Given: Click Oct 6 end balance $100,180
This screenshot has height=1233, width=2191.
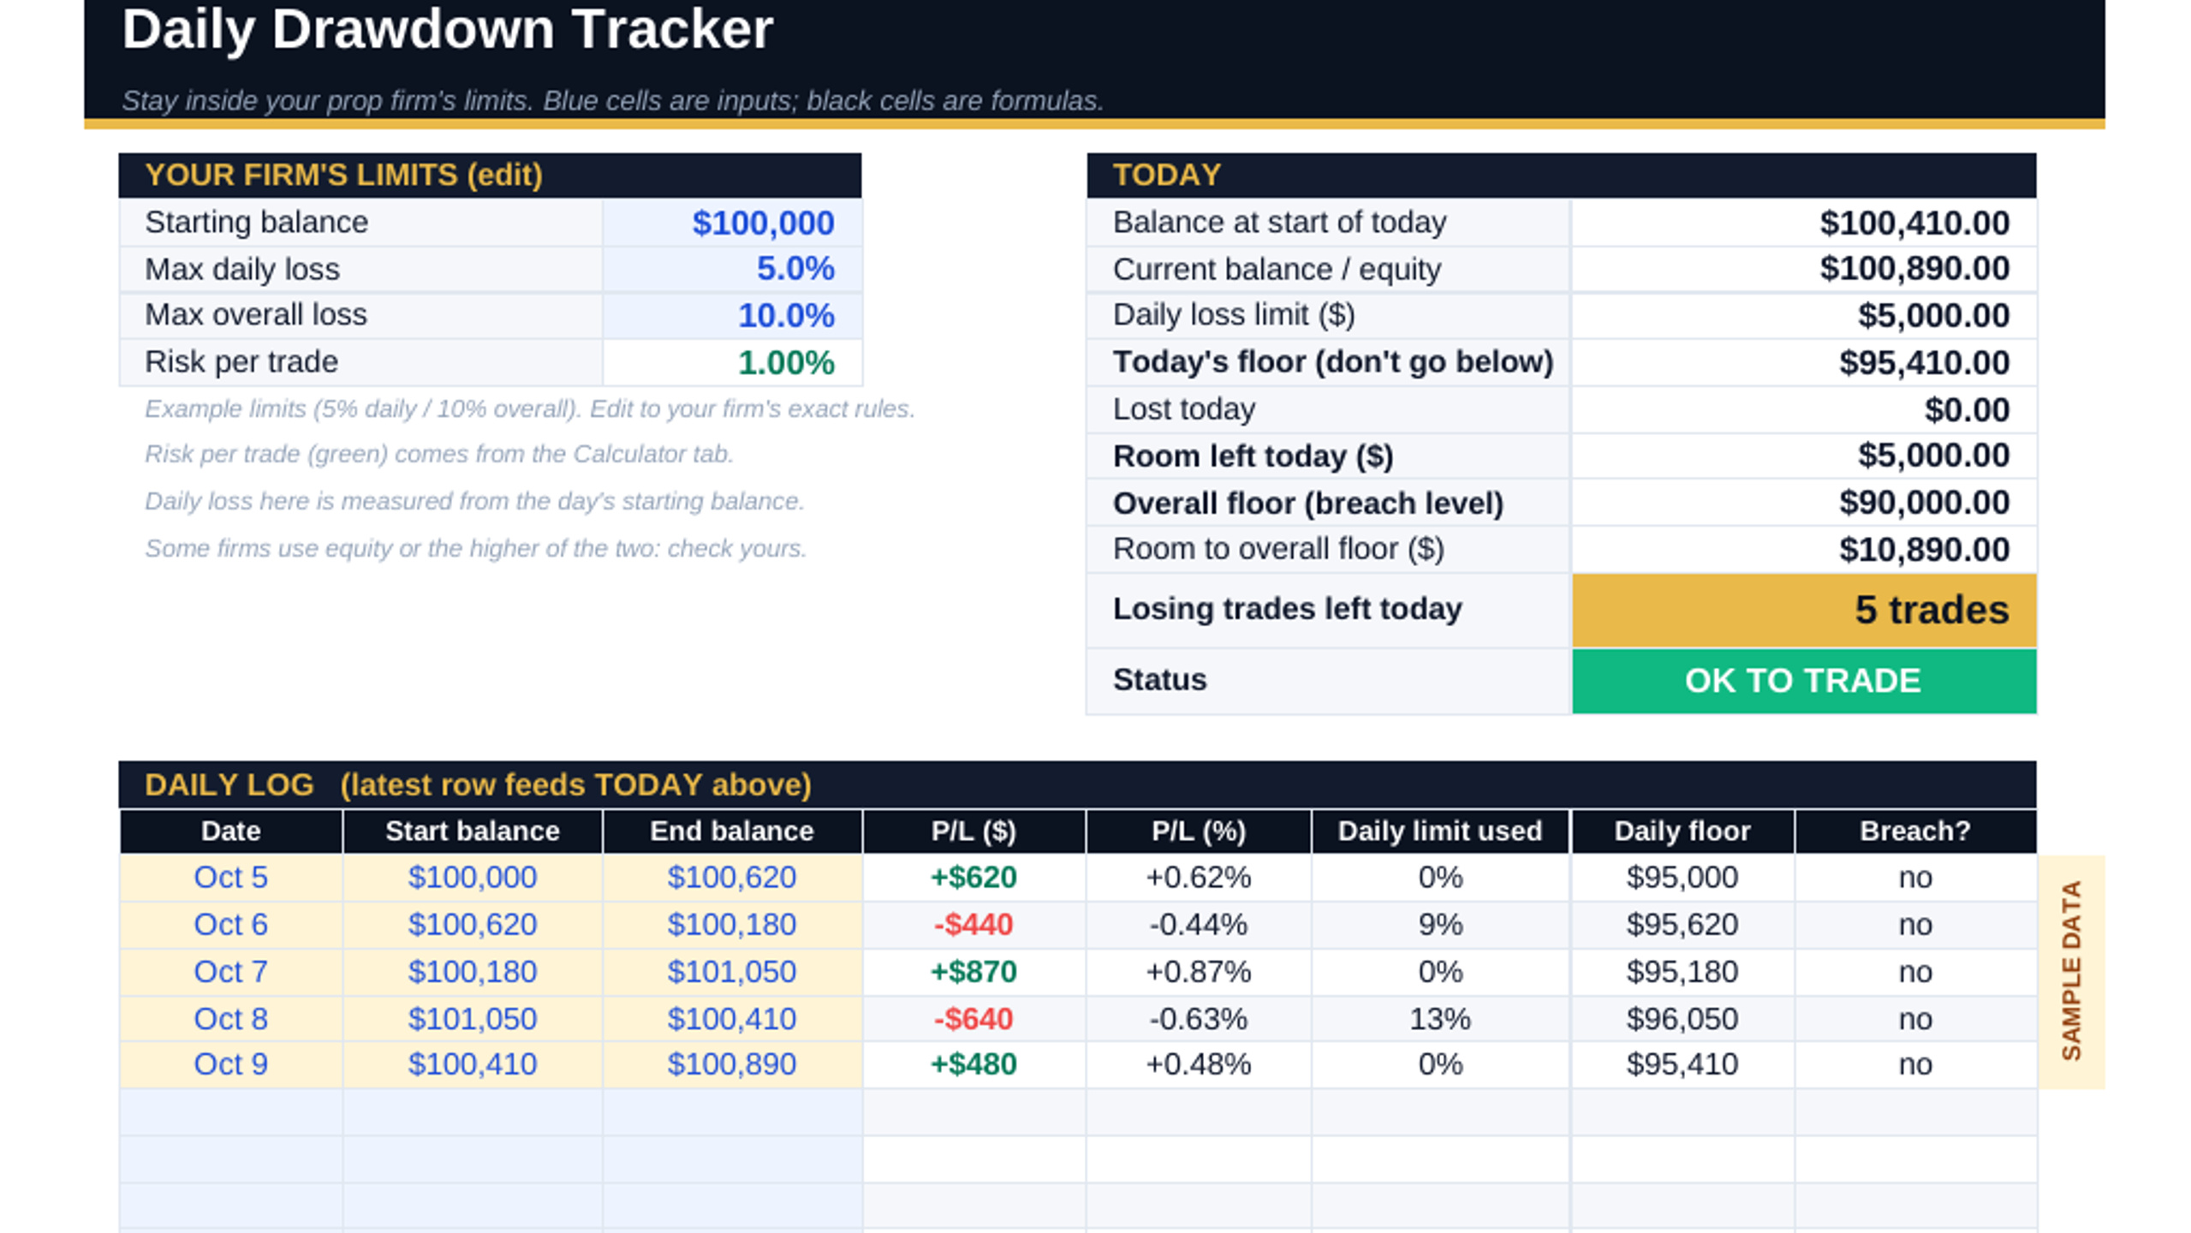Looking at the screenshot, I should point(732,925).
